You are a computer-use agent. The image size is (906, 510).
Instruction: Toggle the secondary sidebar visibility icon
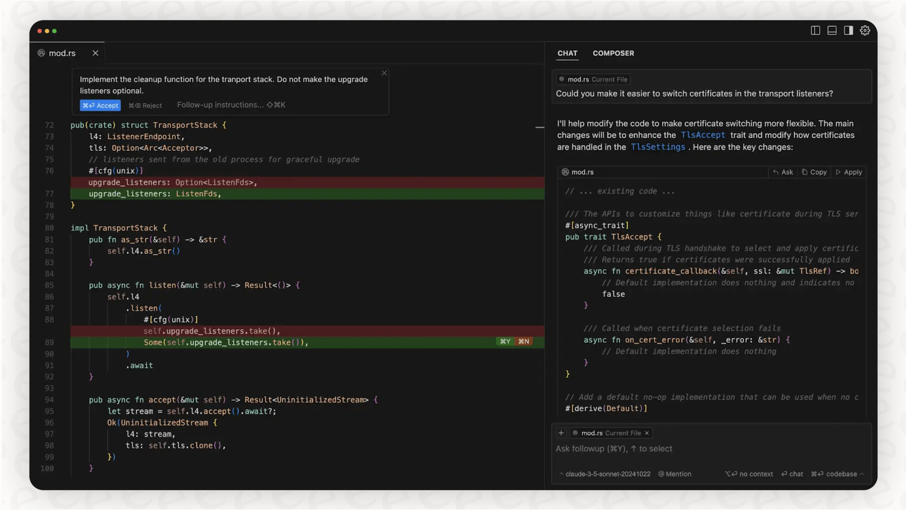(848, 30)
